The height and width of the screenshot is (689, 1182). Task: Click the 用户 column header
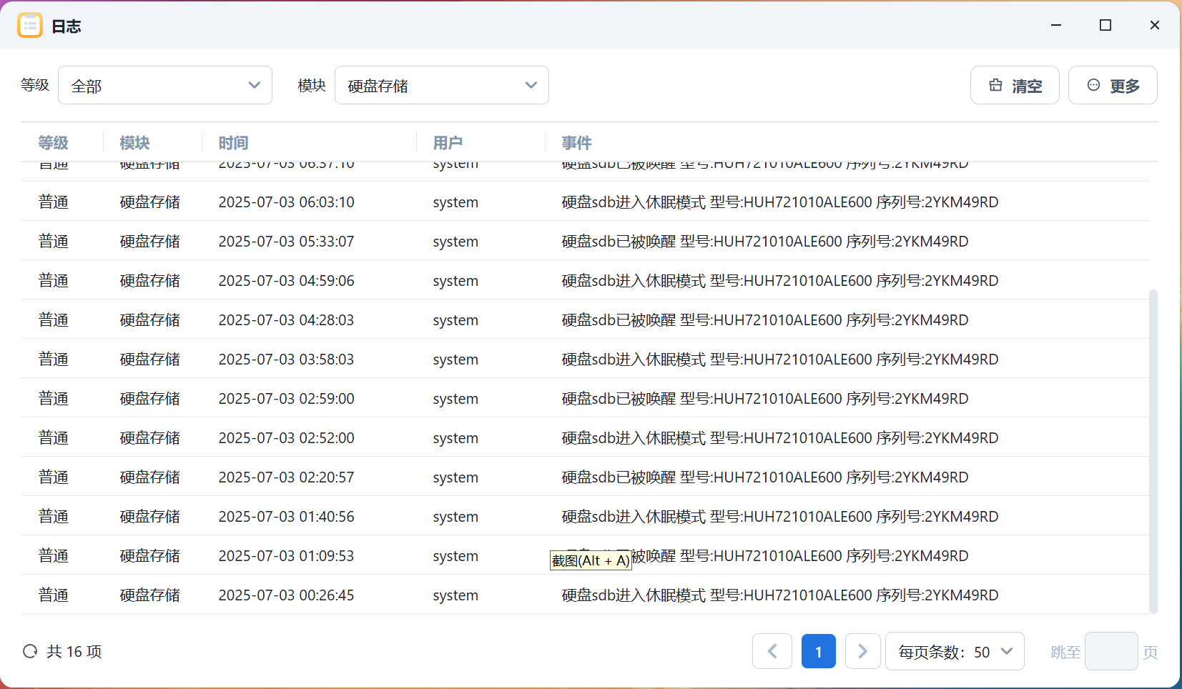(x=448, y=143)
